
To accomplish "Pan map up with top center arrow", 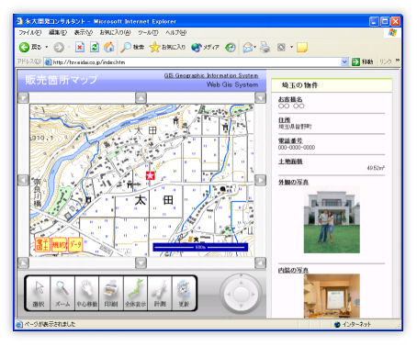I will [x=141, y=98].
